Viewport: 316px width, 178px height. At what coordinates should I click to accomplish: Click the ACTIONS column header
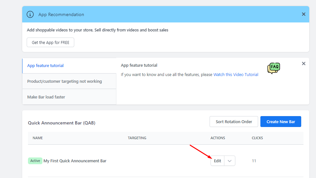click(x=218, y=138)
